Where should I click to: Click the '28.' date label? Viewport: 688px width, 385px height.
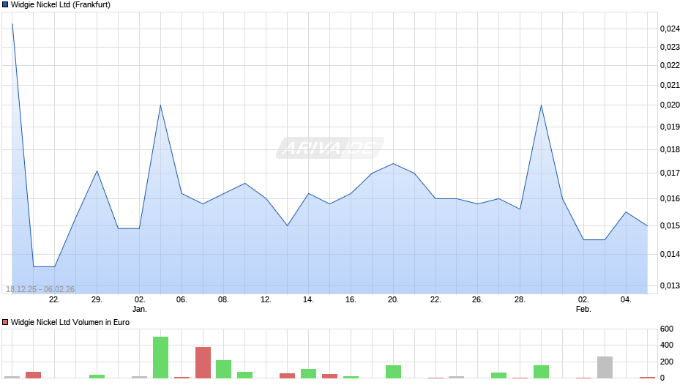(x=520, y=300)
